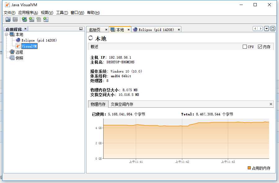The image size is (279, 183).
Task: Click the last toolbar icon with plus sign
Action: (46, 20)
